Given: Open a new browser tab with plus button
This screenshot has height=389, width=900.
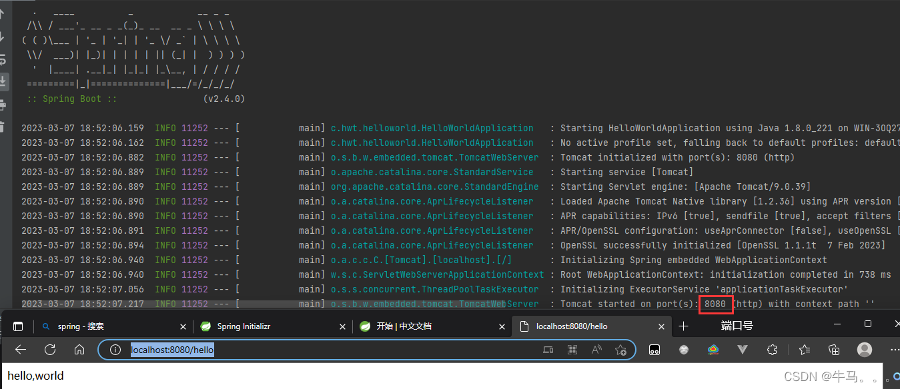Looking at the screenshot, I should [683, 326].
